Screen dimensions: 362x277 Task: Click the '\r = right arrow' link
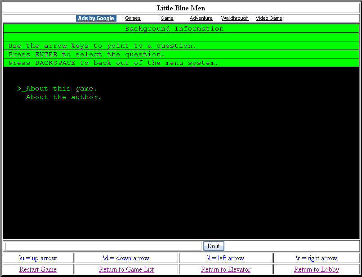(316, 258)
